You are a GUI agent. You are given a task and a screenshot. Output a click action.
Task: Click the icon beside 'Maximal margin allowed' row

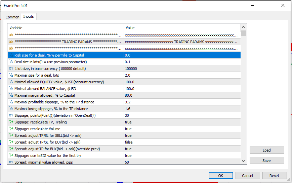(x=11, y=95)
